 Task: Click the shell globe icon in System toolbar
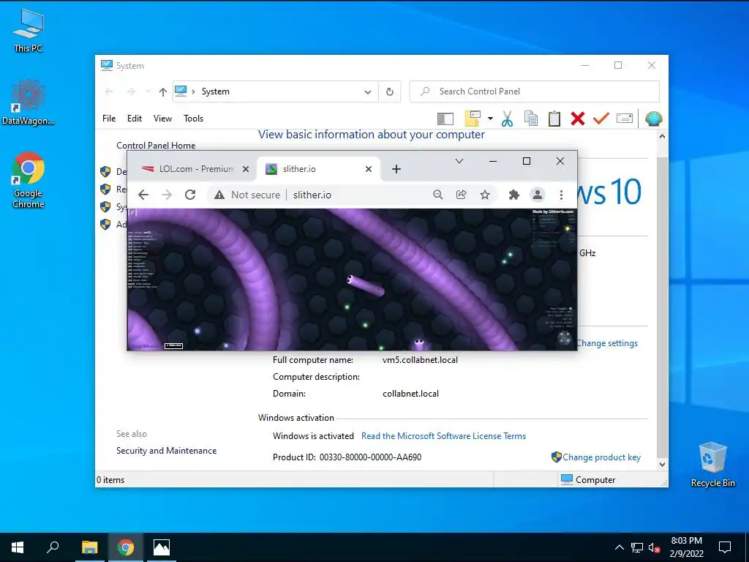click(653, 119)
